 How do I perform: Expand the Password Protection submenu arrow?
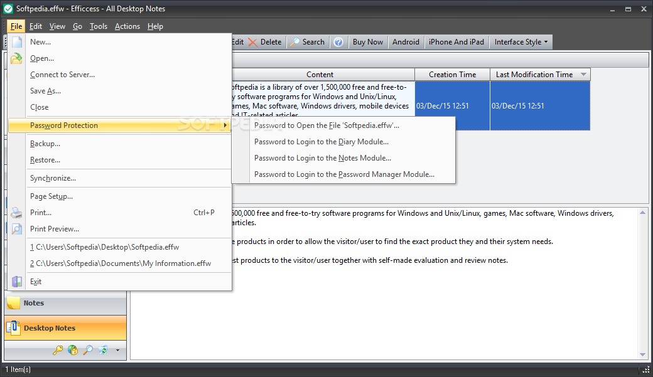point(225,125)
